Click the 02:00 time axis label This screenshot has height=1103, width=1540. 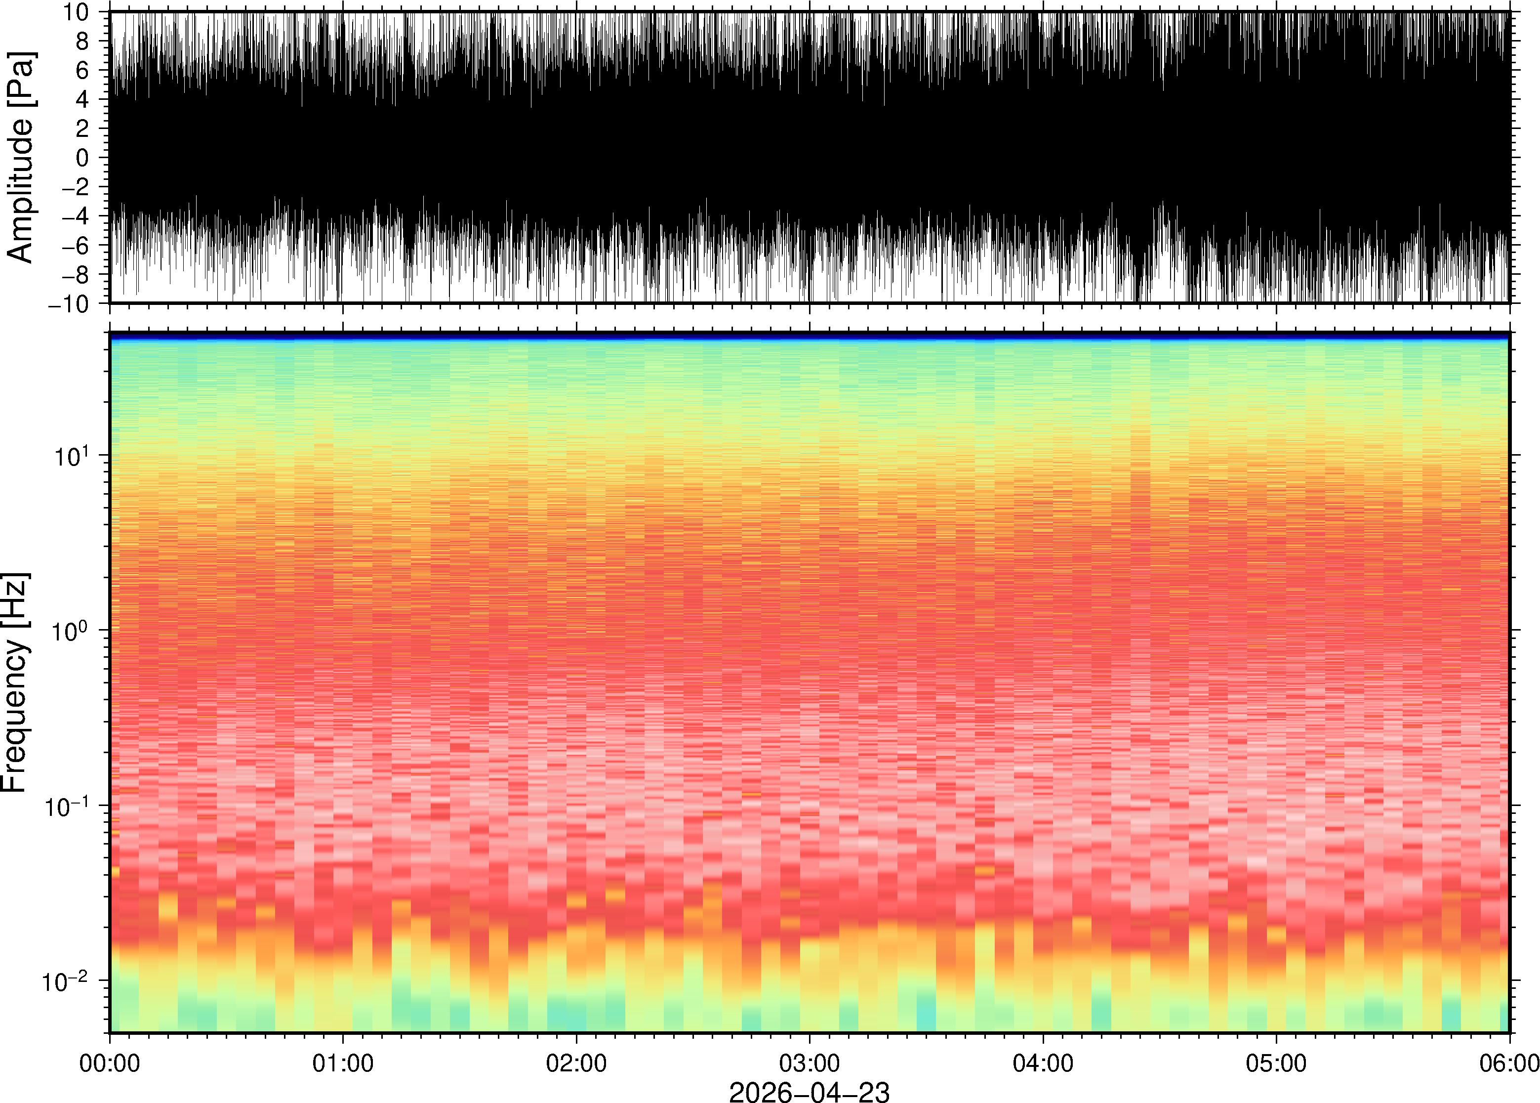tap(576, 1063)
